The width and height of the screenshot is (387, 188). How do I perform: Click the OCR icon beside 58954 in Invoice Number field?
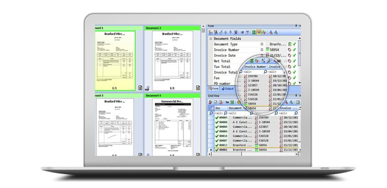click(267, 50)
